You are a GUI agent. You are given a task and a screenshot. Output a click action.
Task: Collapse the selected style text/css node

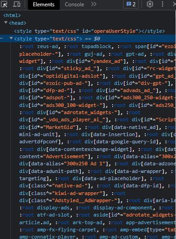[11, 38]
